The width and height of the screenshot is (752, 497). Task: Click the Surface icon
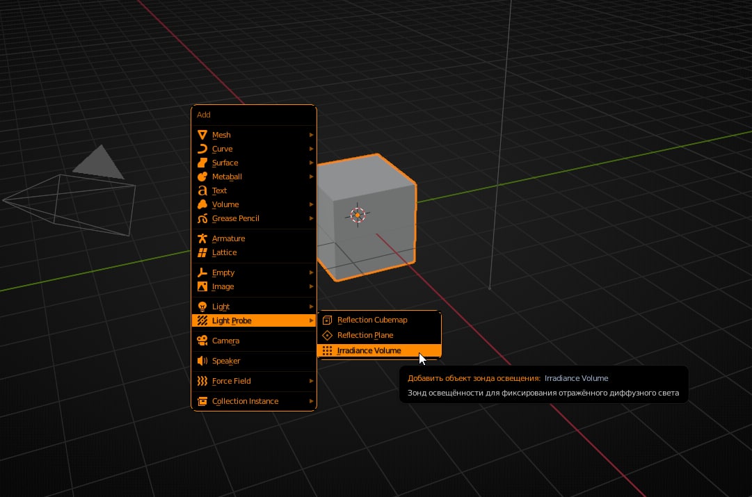(202, 163)
